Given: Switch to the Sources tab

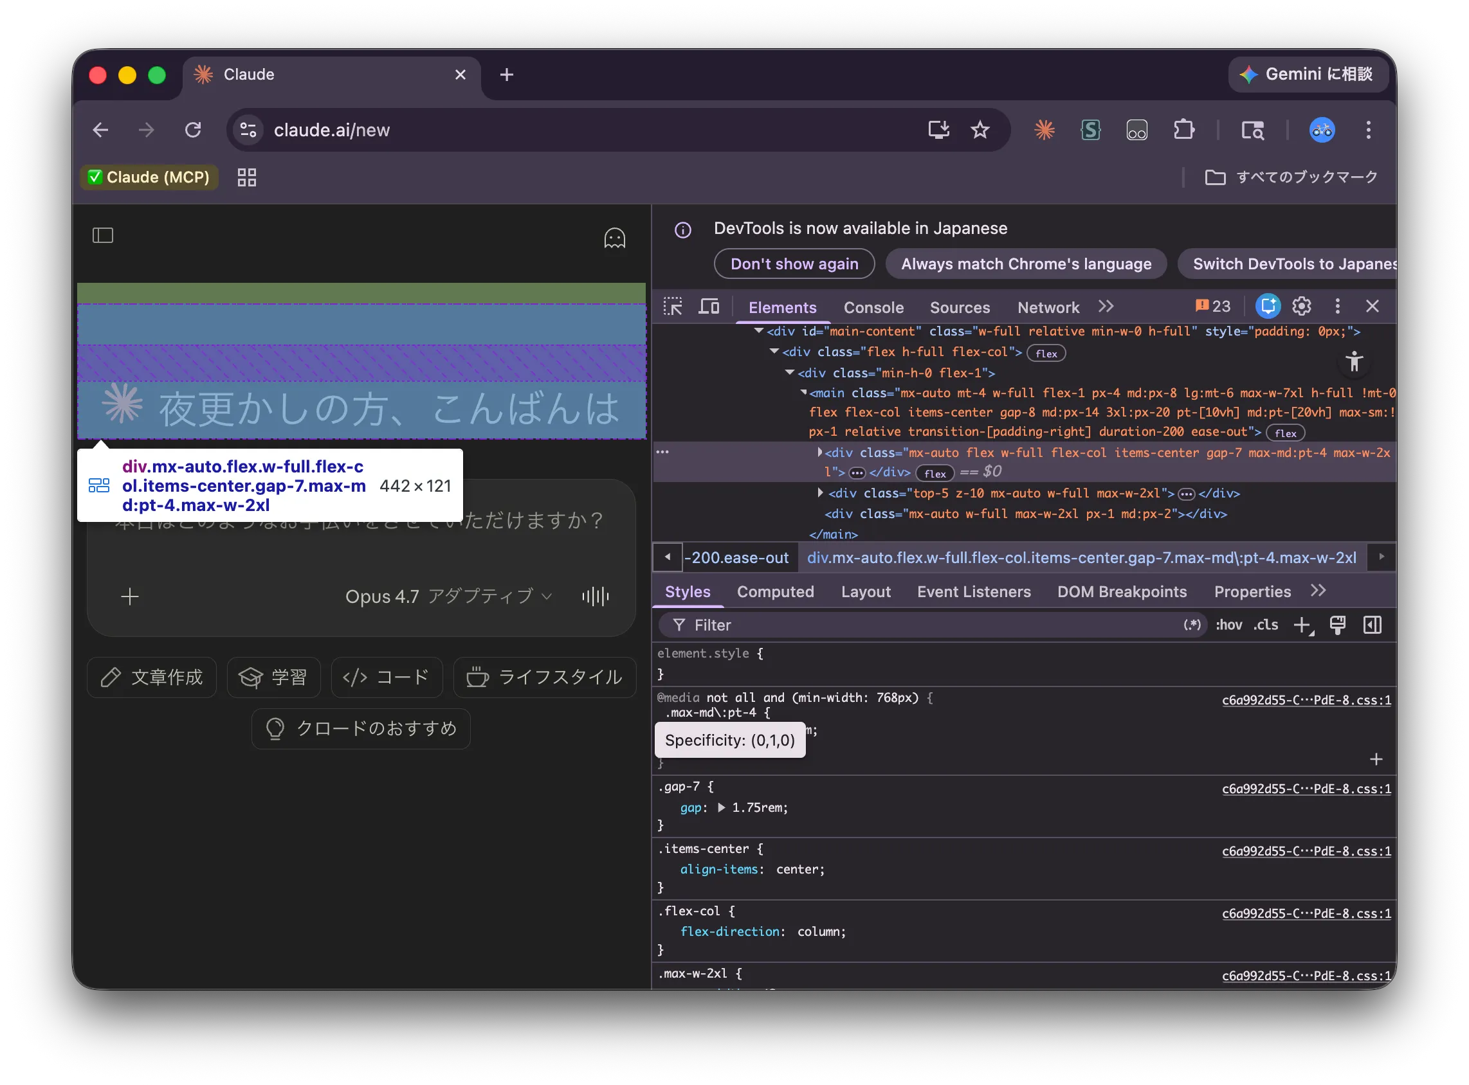Looking at the screenshot, I should click(960, 307).
